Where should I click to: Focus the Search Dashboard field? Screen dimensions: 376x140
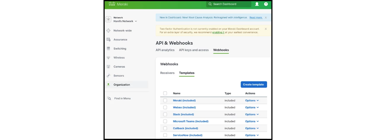coord(229,4)
